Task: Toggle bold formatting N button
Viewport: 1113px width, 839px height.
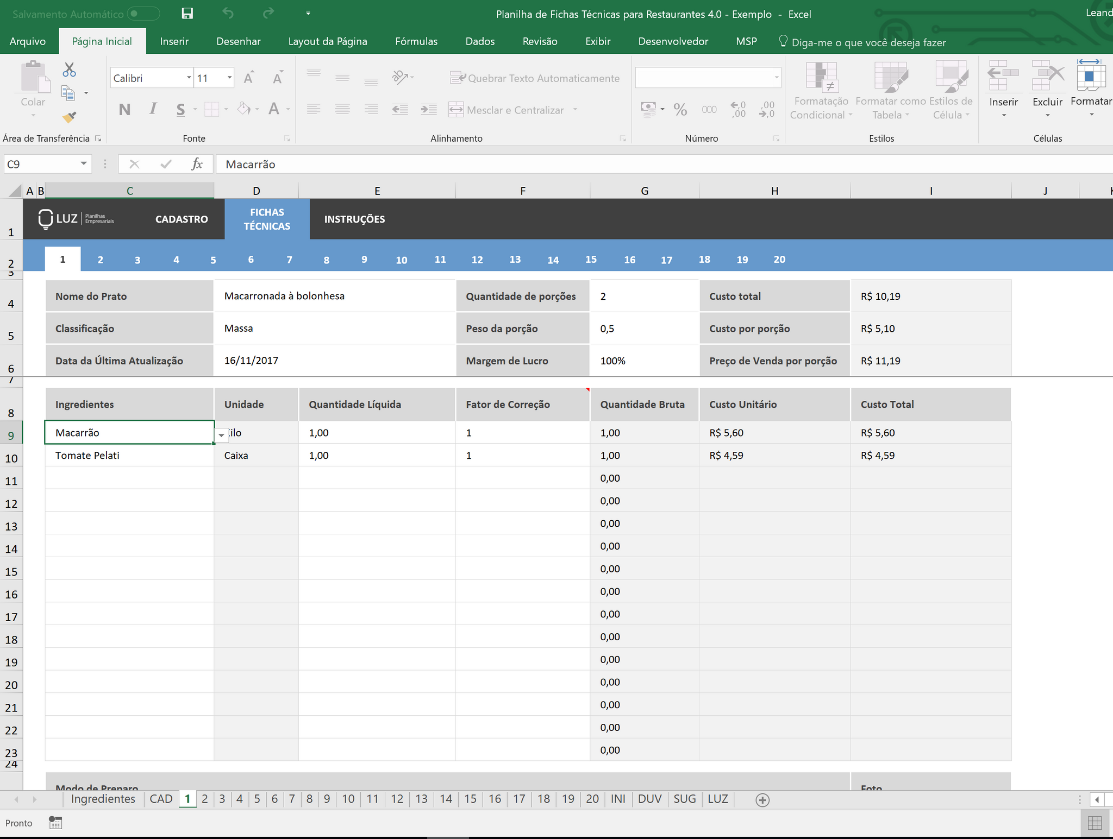Action: pyautogui.click(x=124, y=110)
